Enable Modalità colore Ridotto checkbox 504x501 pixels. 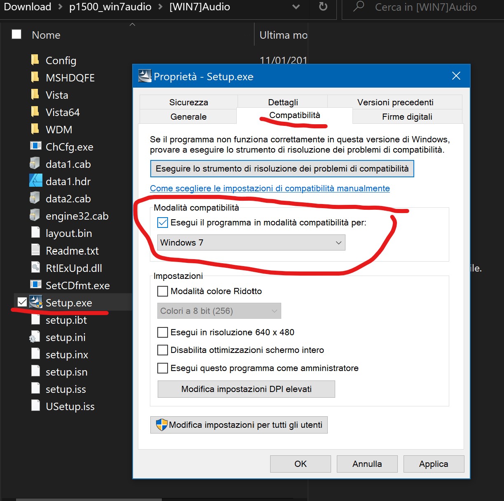pos(163,291)
